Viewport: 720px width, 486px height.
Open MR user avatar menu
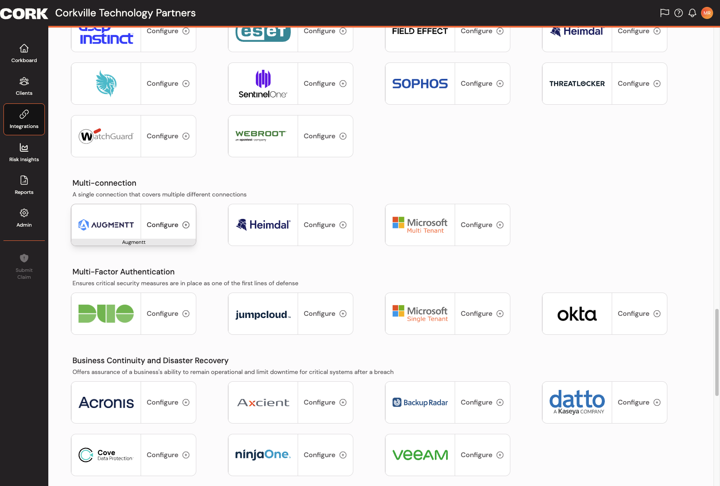coord(707,13)
